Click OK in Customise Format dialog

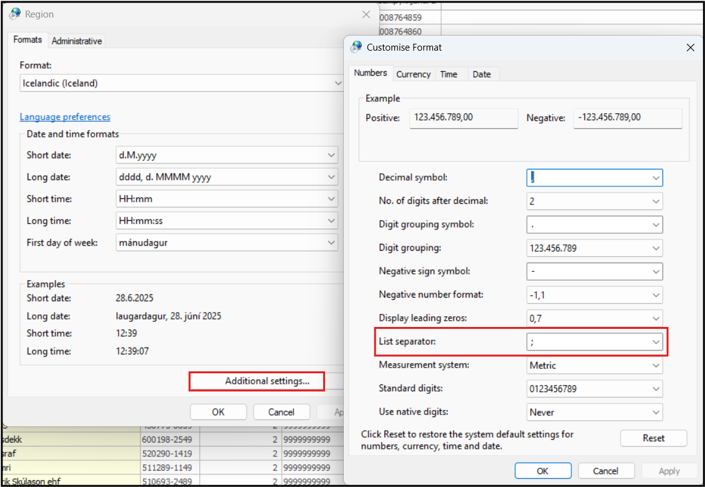(x=542, y=471)
